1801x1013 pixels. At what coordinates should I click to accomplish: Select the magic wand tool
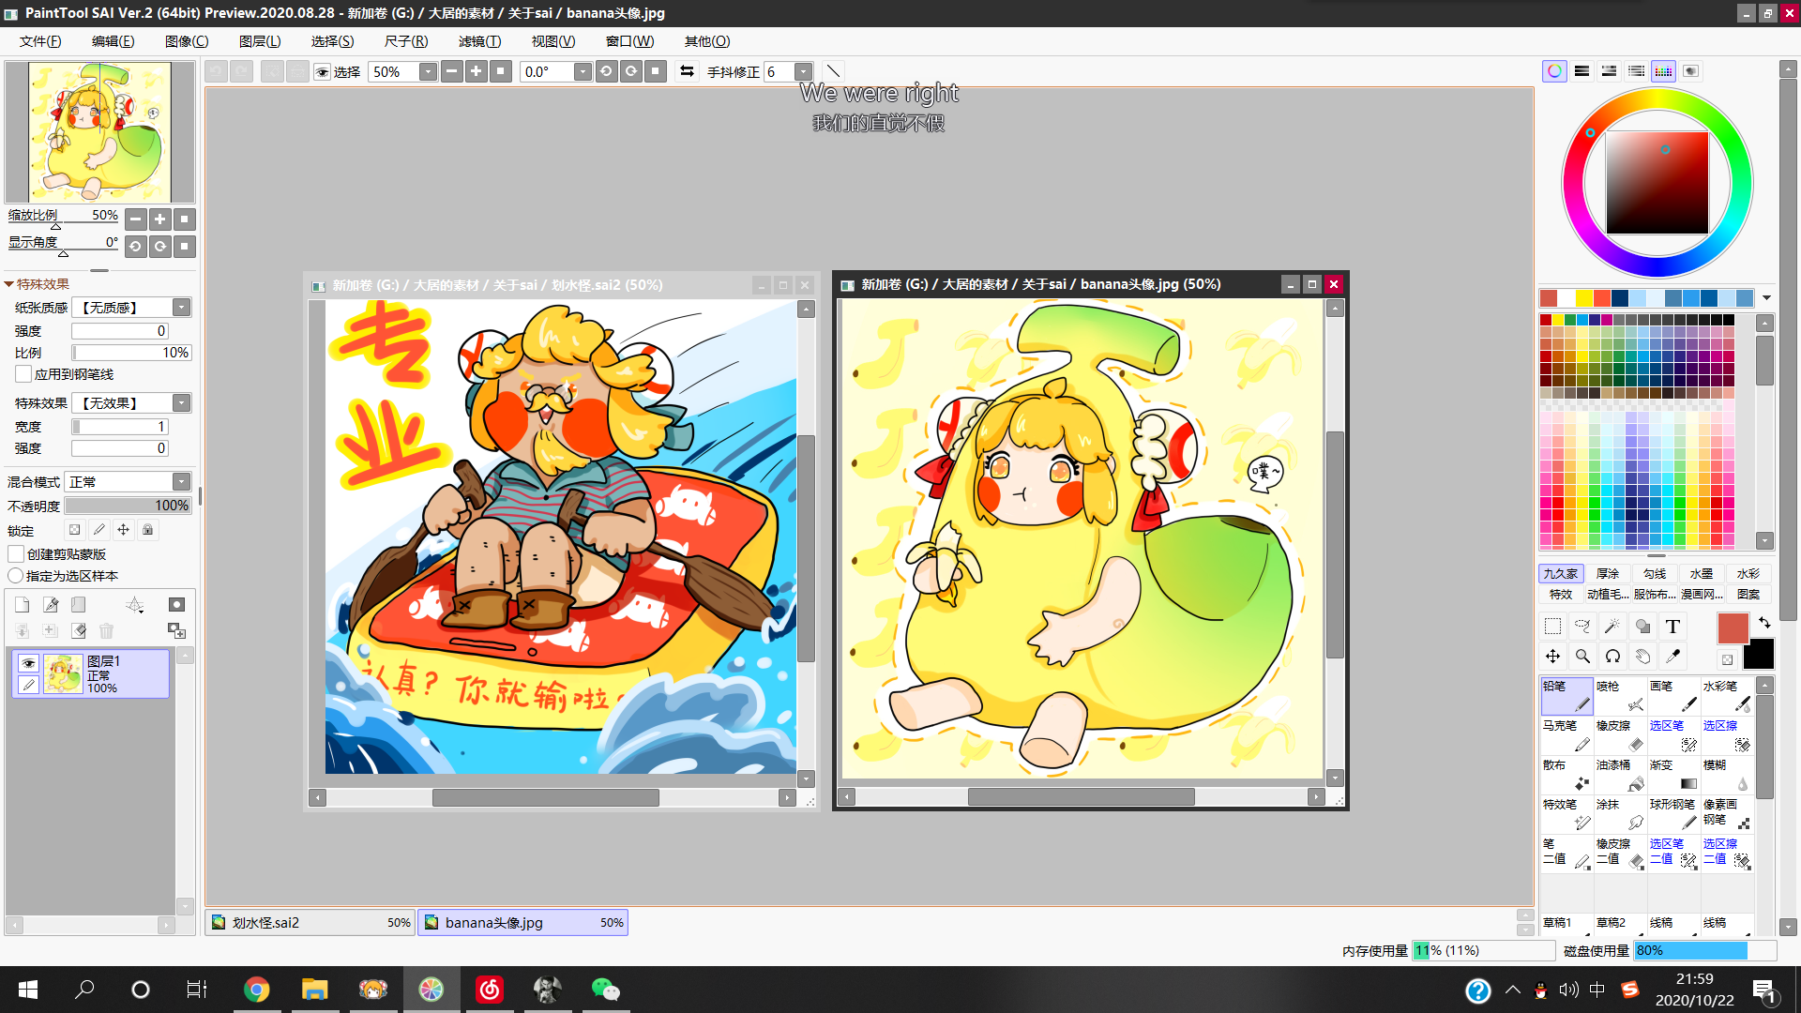click(1613, 627)
